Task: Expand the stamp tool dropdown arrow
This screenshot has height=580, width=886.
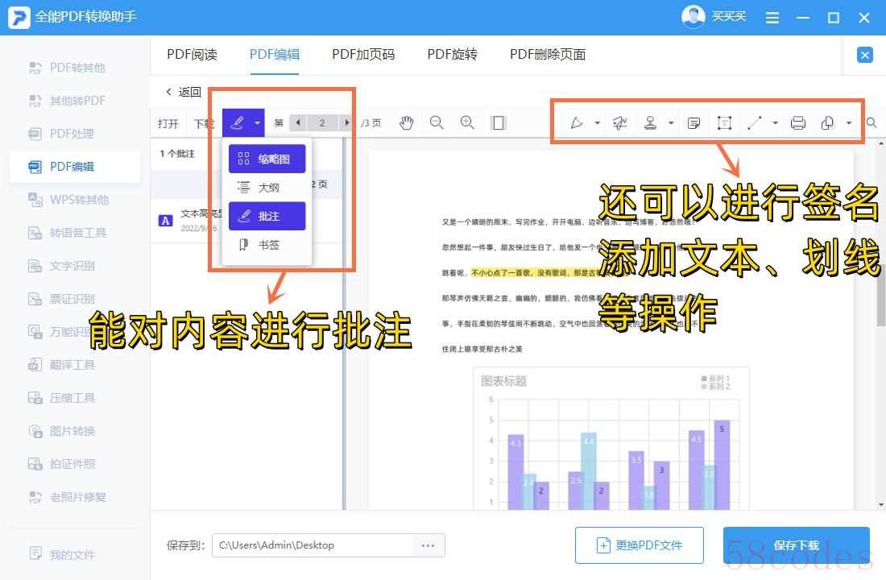Action: click(671, 123)
